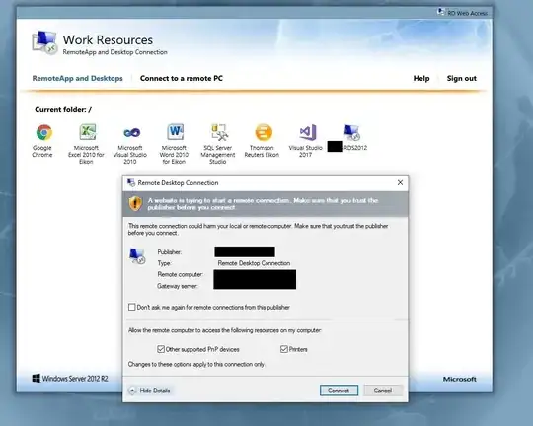Close the Remote Desktop Connection dialog
Viewport: 533px width, 426px height.
(x=400, y=182)
